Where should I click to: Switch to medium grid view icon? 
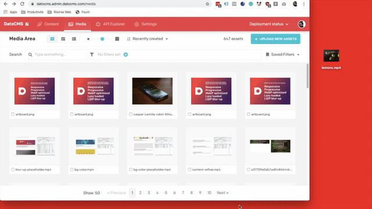[63, 39]
